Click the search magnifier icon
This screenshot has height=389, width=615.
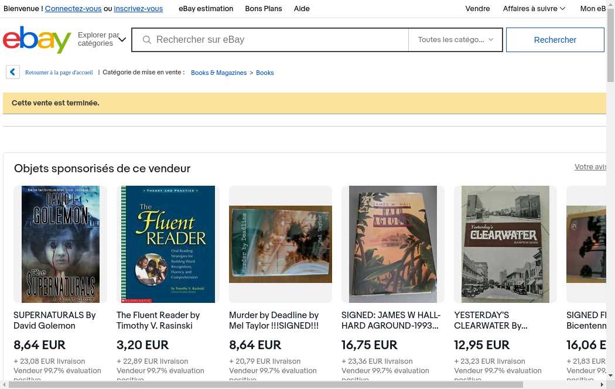point(147,40)
